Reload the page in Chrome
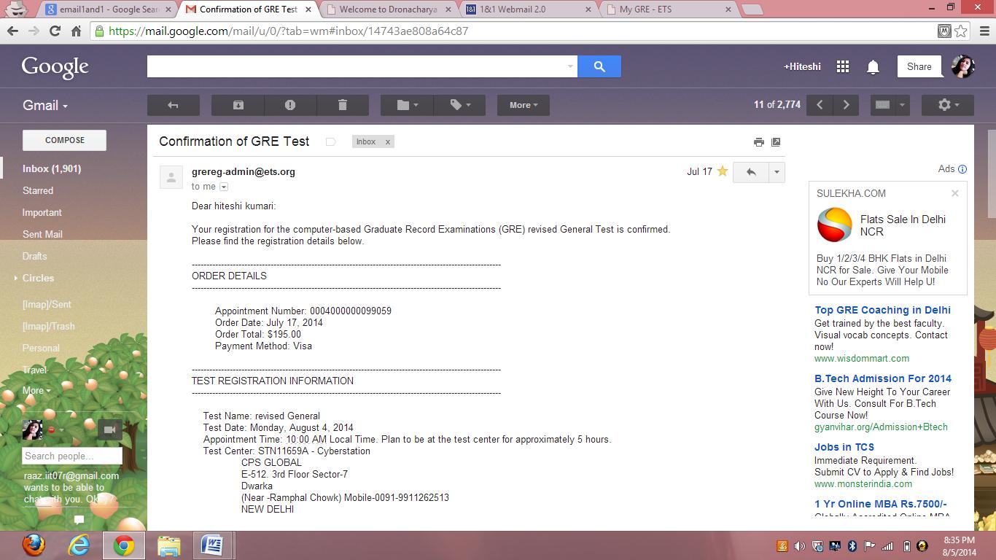 pyautogui.click(x=55, y=31)
